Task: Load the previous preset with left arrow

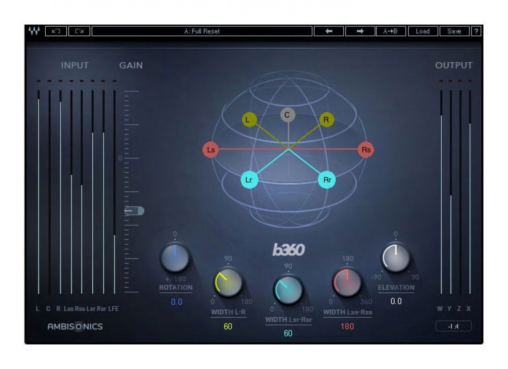Action: pos(329,31)
